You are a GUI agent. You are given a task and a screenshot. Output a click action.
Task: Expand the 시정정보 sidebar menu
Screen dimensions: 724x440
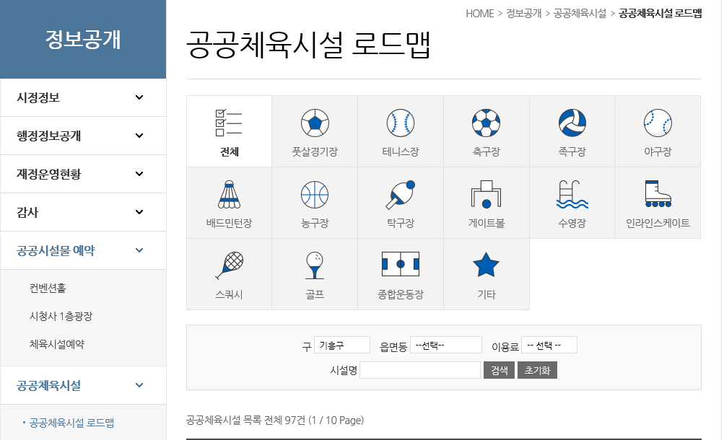click(x=83, y=97)
